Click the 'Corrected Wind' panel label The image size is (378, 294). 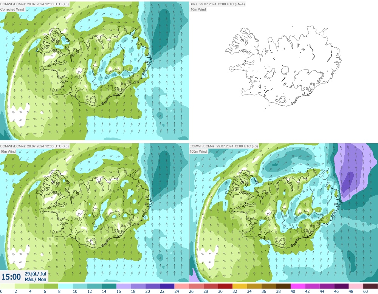coord(12,9)
